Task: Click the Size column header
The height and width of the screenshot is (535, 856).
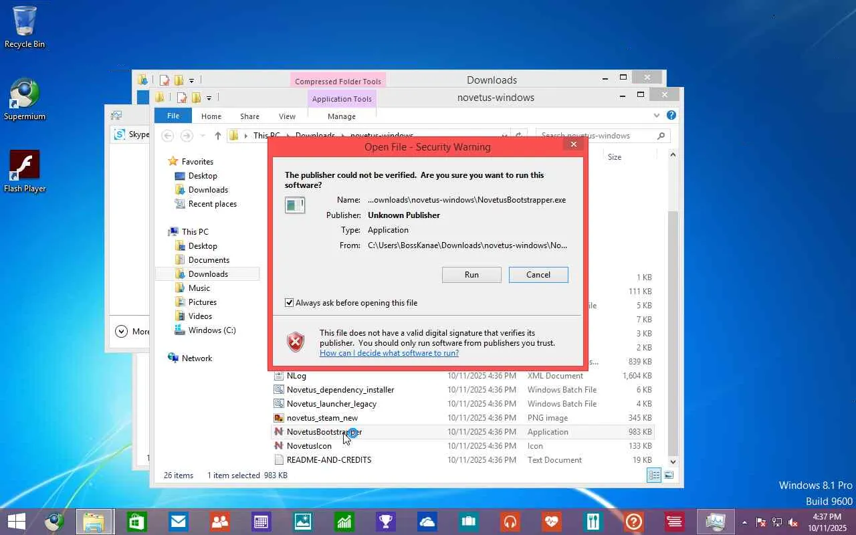Action: pyautogui.click(x=614, y=157)
